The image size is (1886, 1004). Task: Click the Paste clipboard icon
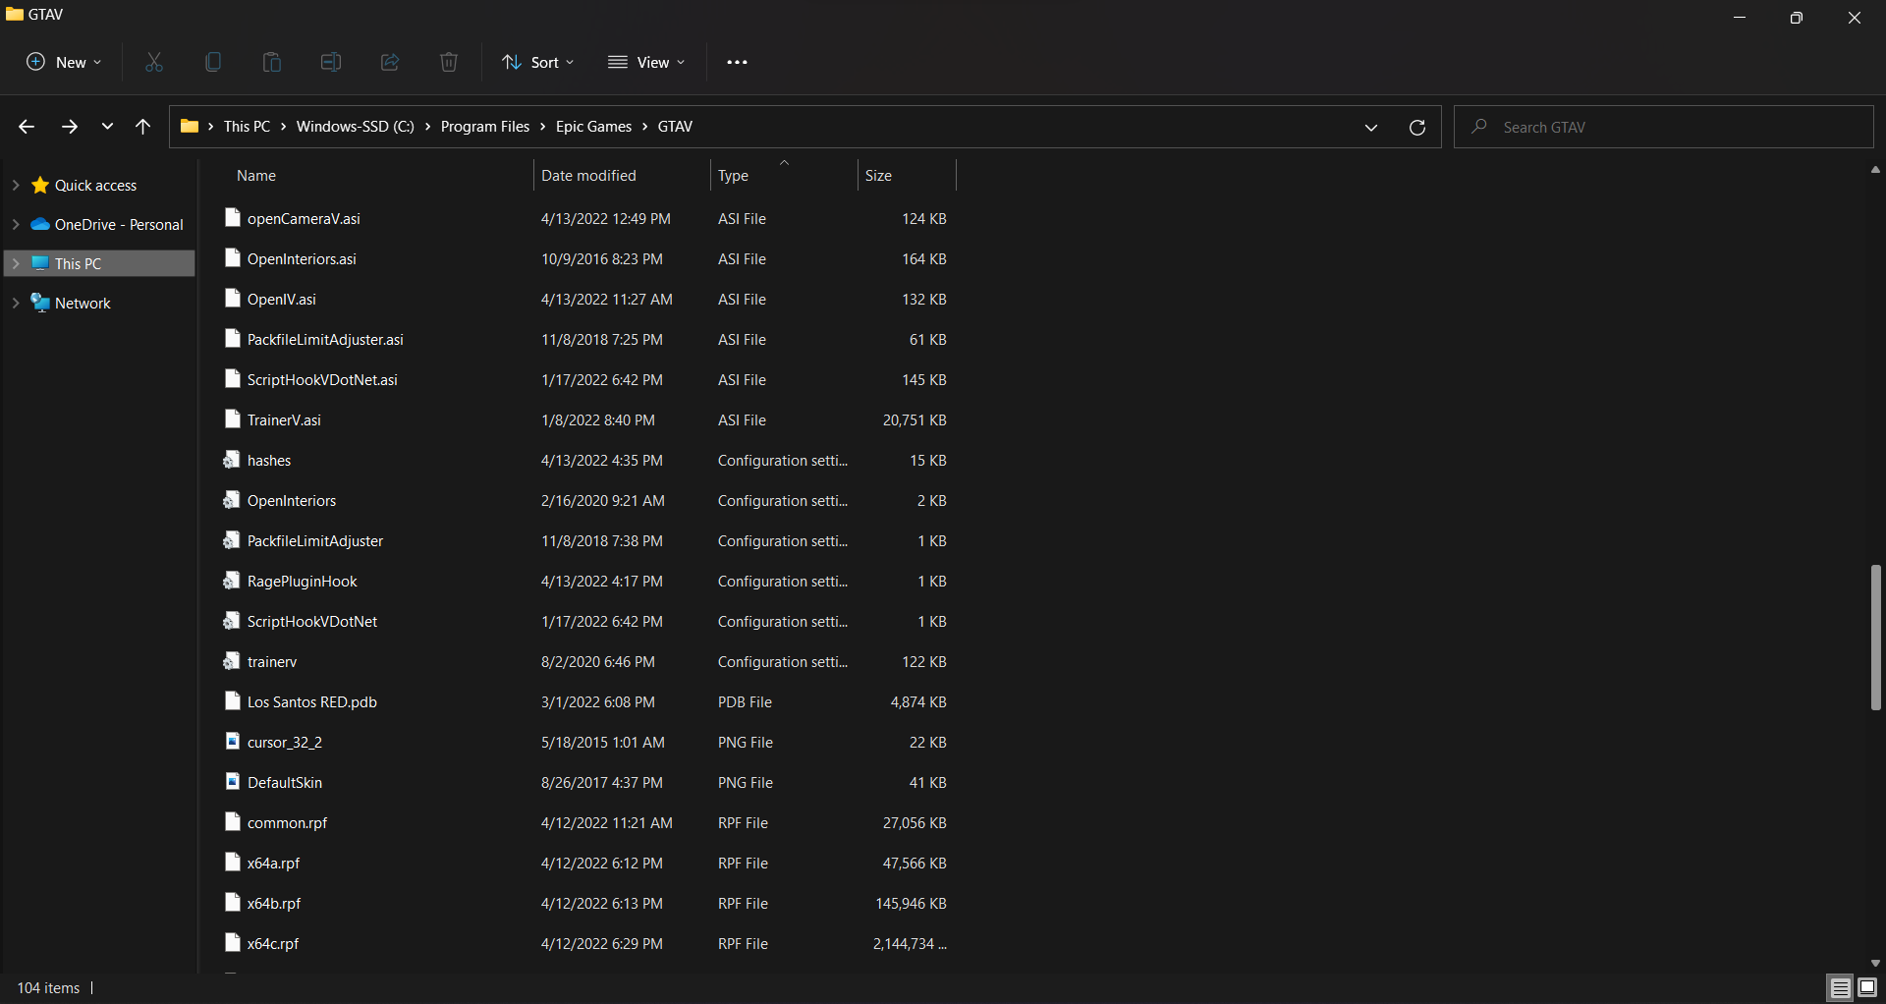point(272,62)
